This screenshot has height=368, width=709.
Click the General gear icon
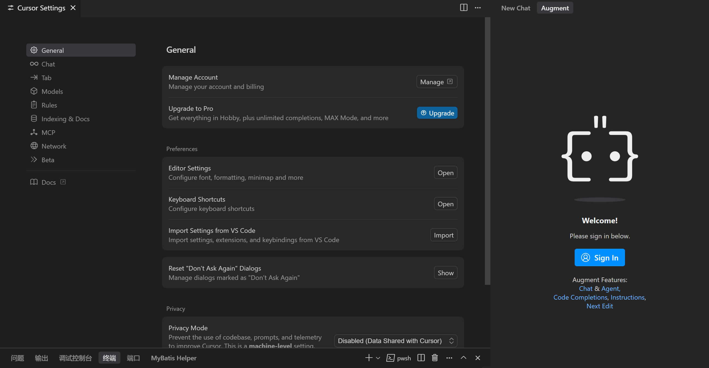coord(34,50)
